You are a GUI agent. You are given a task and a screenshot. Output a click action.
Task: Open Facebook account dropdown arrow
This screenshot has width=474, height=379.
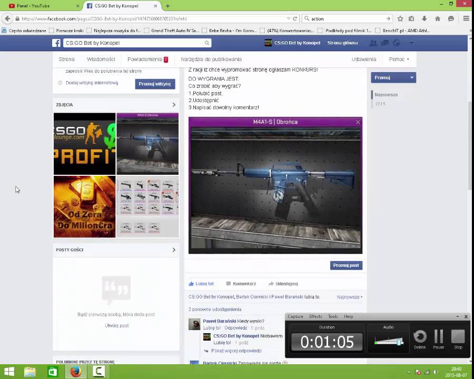tap(411, 43)
